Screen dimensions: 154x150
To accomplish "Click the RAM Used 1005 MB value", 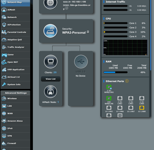I will (113, 68).
